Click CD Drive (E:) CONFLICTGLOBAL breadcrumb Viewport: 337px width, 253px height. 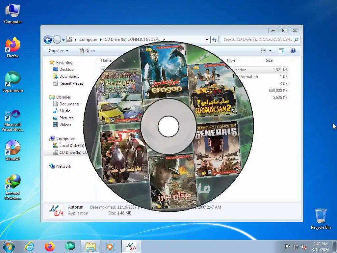(x=132, y=40)
